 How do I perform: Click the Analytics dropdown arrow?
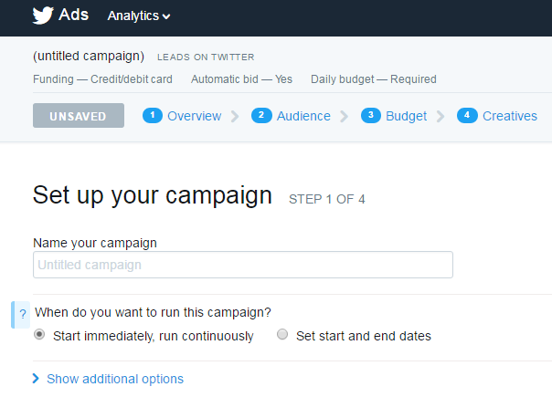pyautogui.click(x=166, y=16)
